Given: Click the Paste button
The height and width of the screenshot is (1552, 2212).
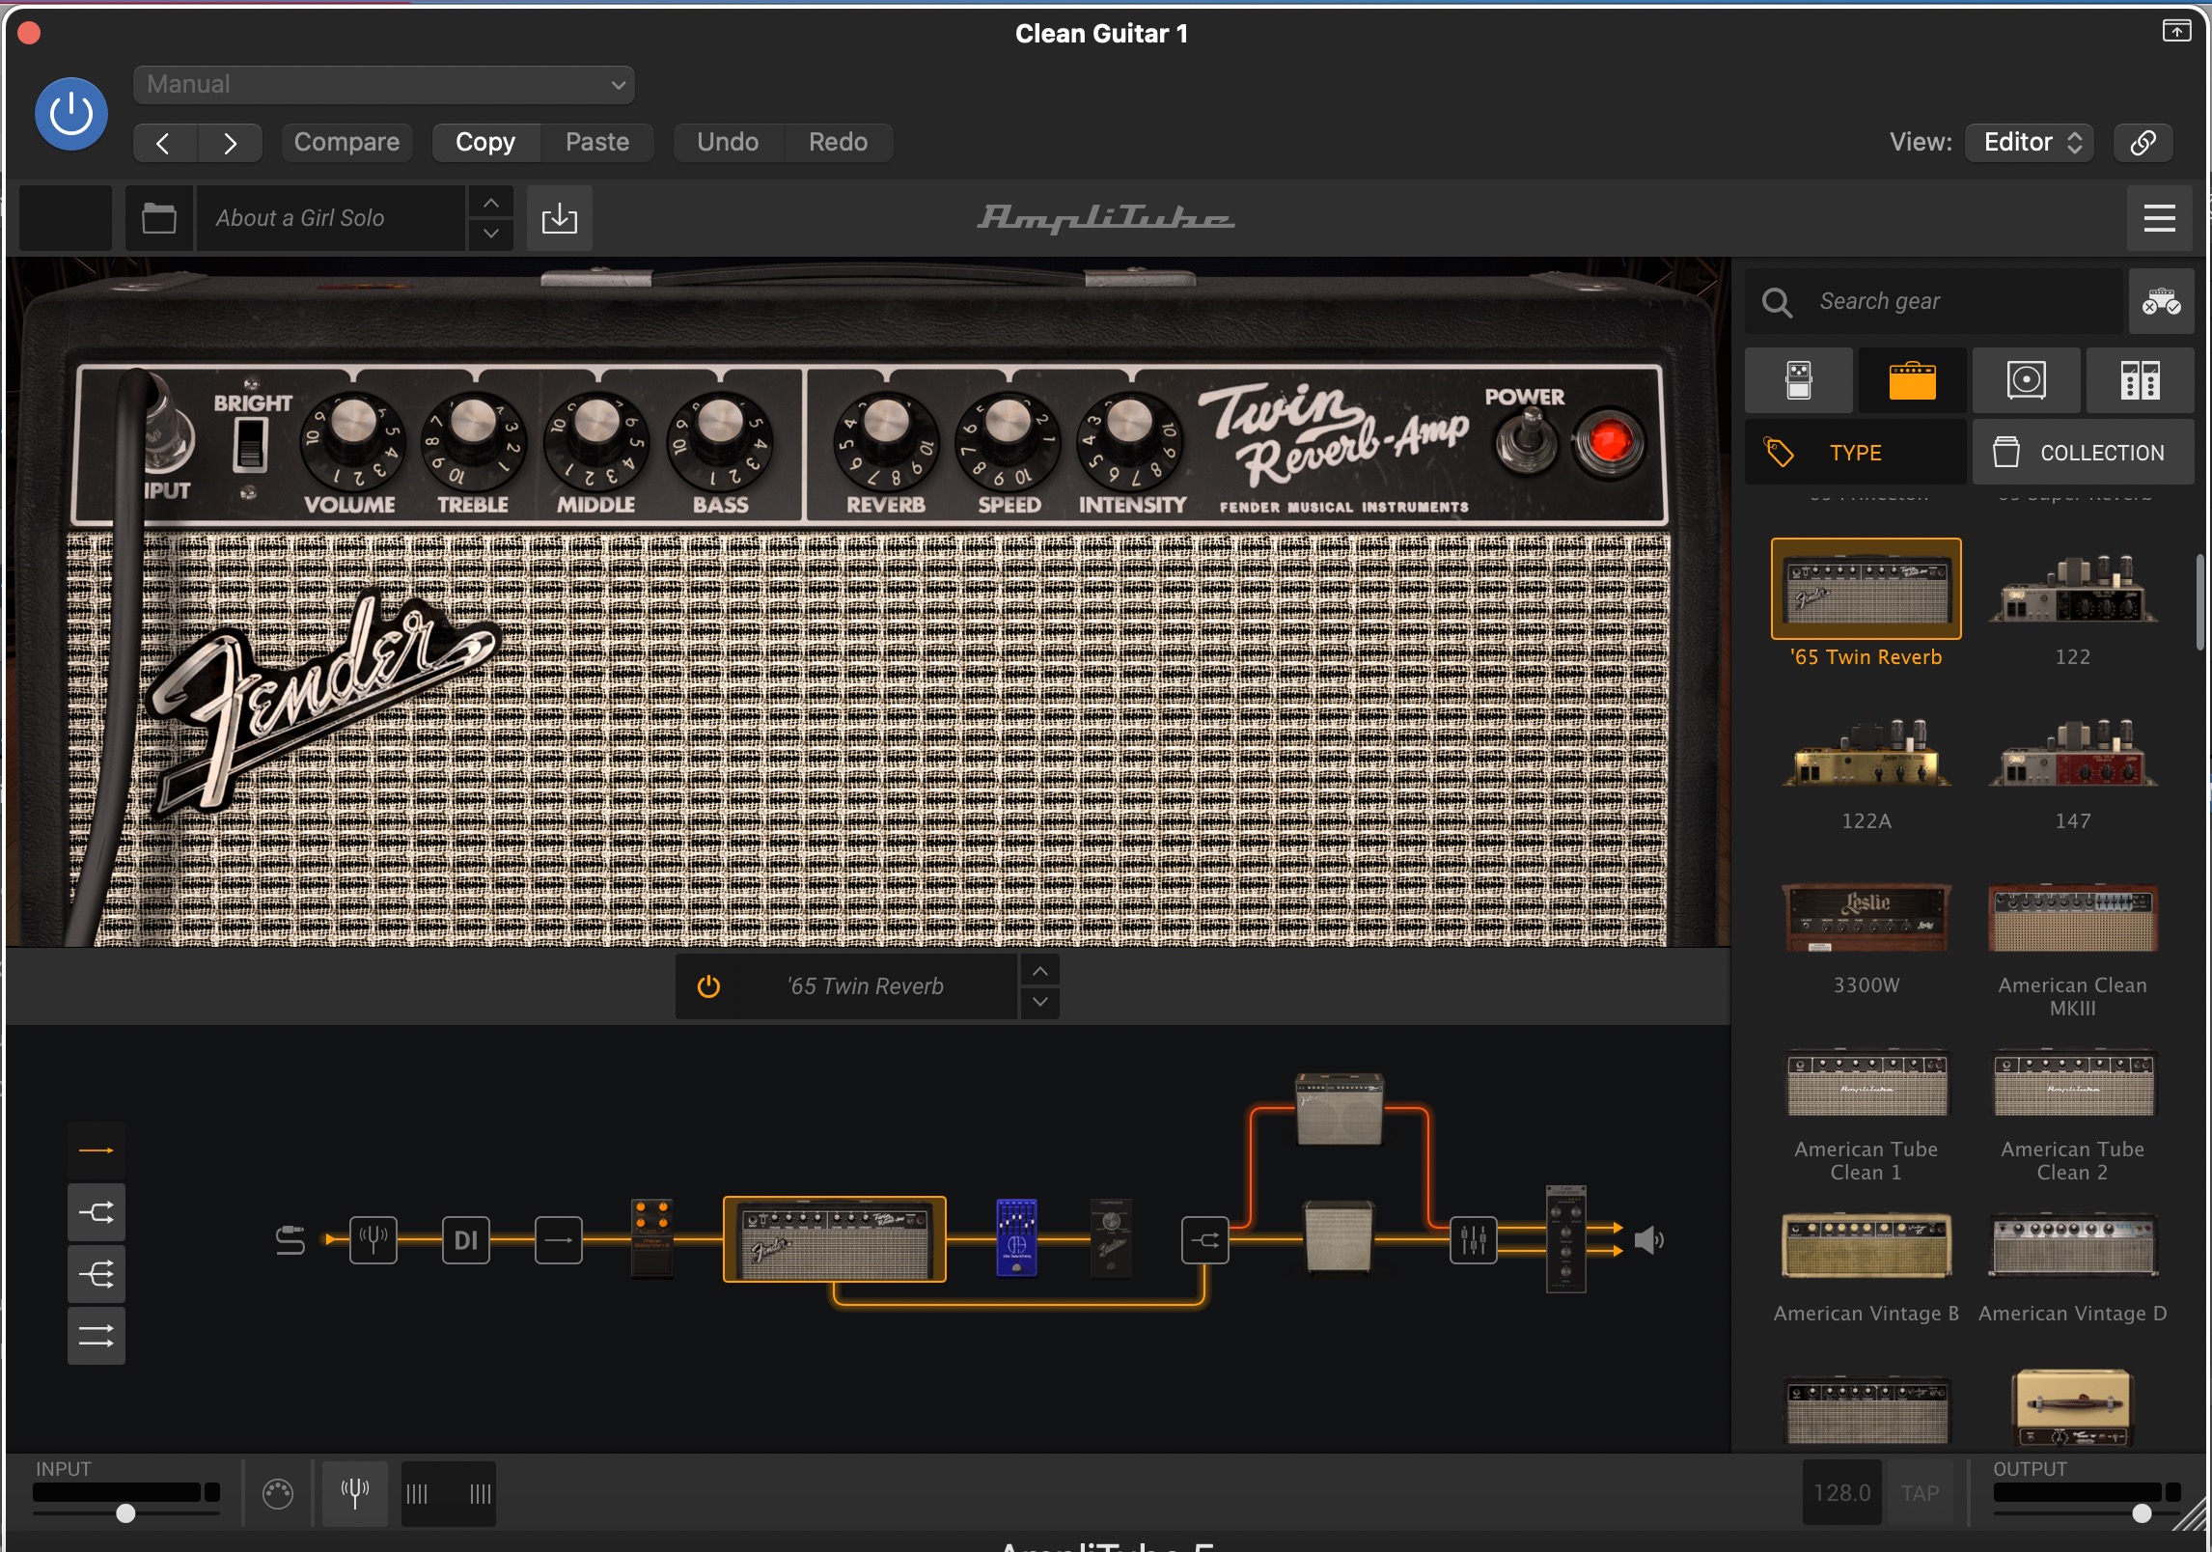Looking at the screenshot, I should [597, 143].
